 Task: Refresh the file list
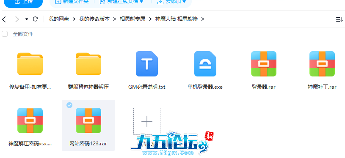tap(36, 19)
